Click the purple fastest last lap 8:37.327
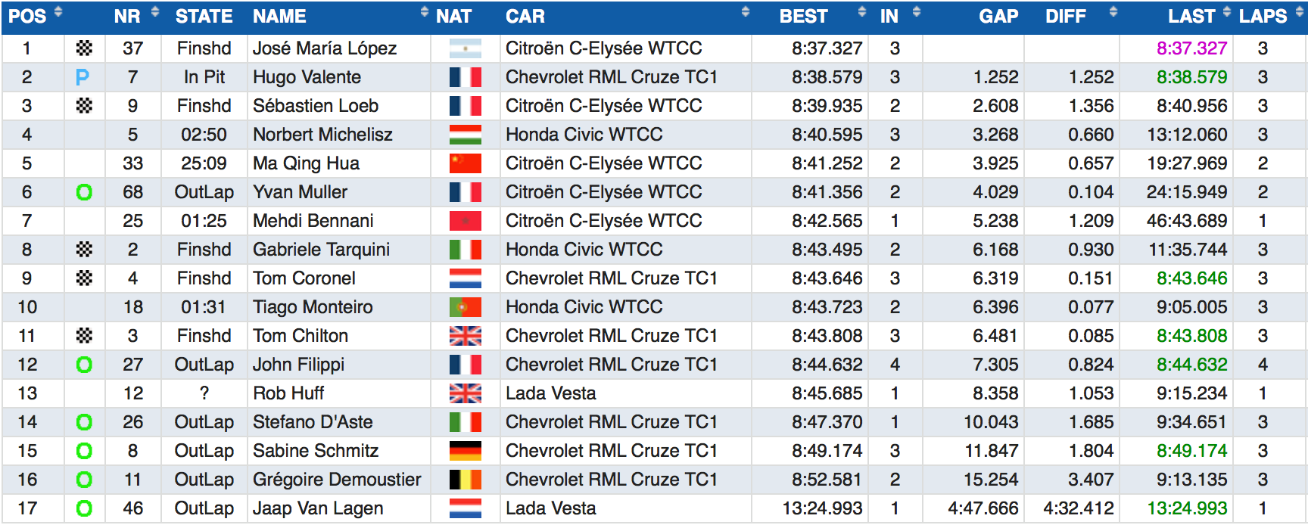1308x525 pixels. pyautogui.click(x=1191, y=48)
